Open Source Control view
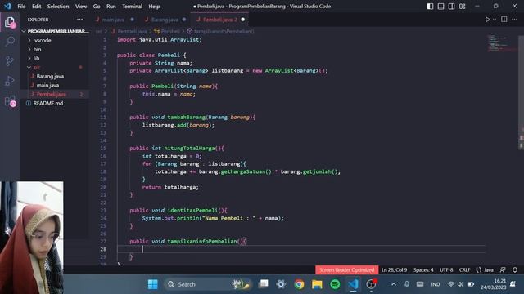 [x=10, y=61]
